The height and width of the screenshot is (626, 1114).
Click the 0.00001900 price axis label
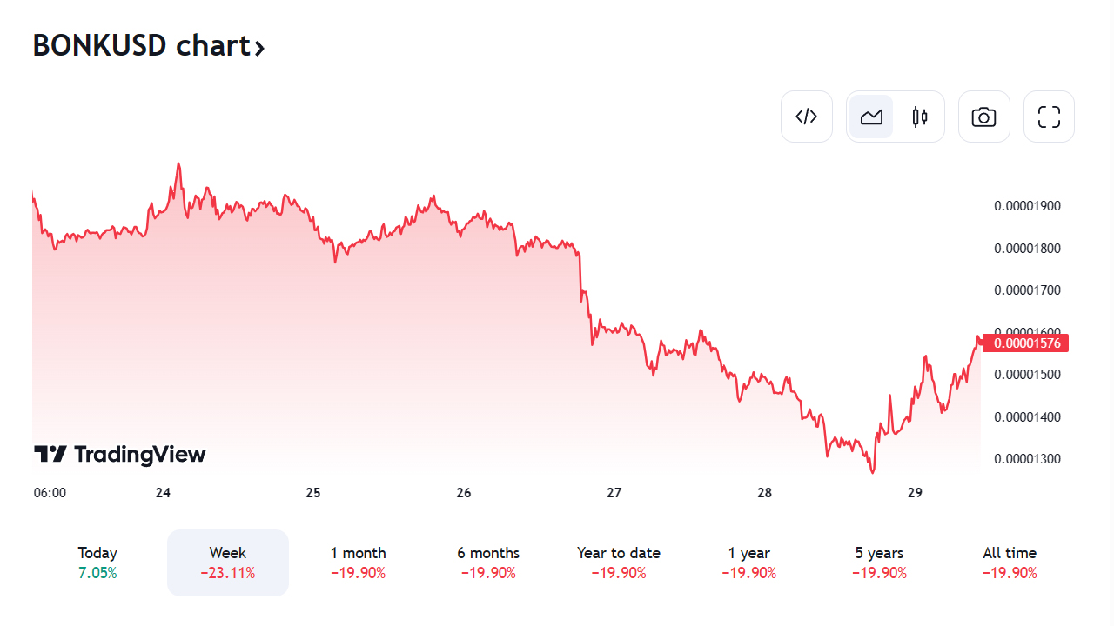coord(1027,206)
